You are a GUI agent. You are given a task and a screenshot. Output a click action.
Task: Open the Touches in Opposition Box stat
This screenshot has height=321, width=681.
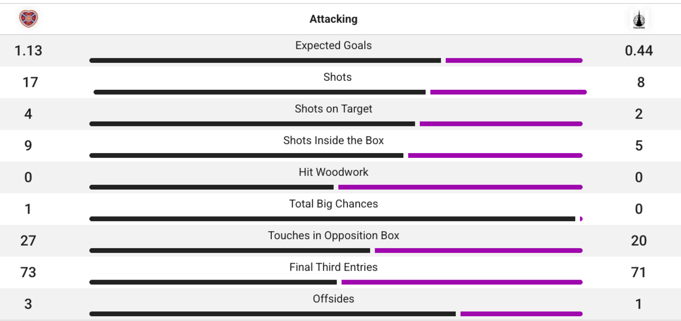tap(334, 235)
